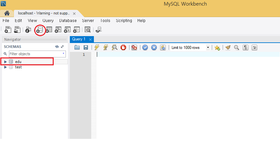Create a new stored procedure icon
280x151 pixels.
click(67, 30)
